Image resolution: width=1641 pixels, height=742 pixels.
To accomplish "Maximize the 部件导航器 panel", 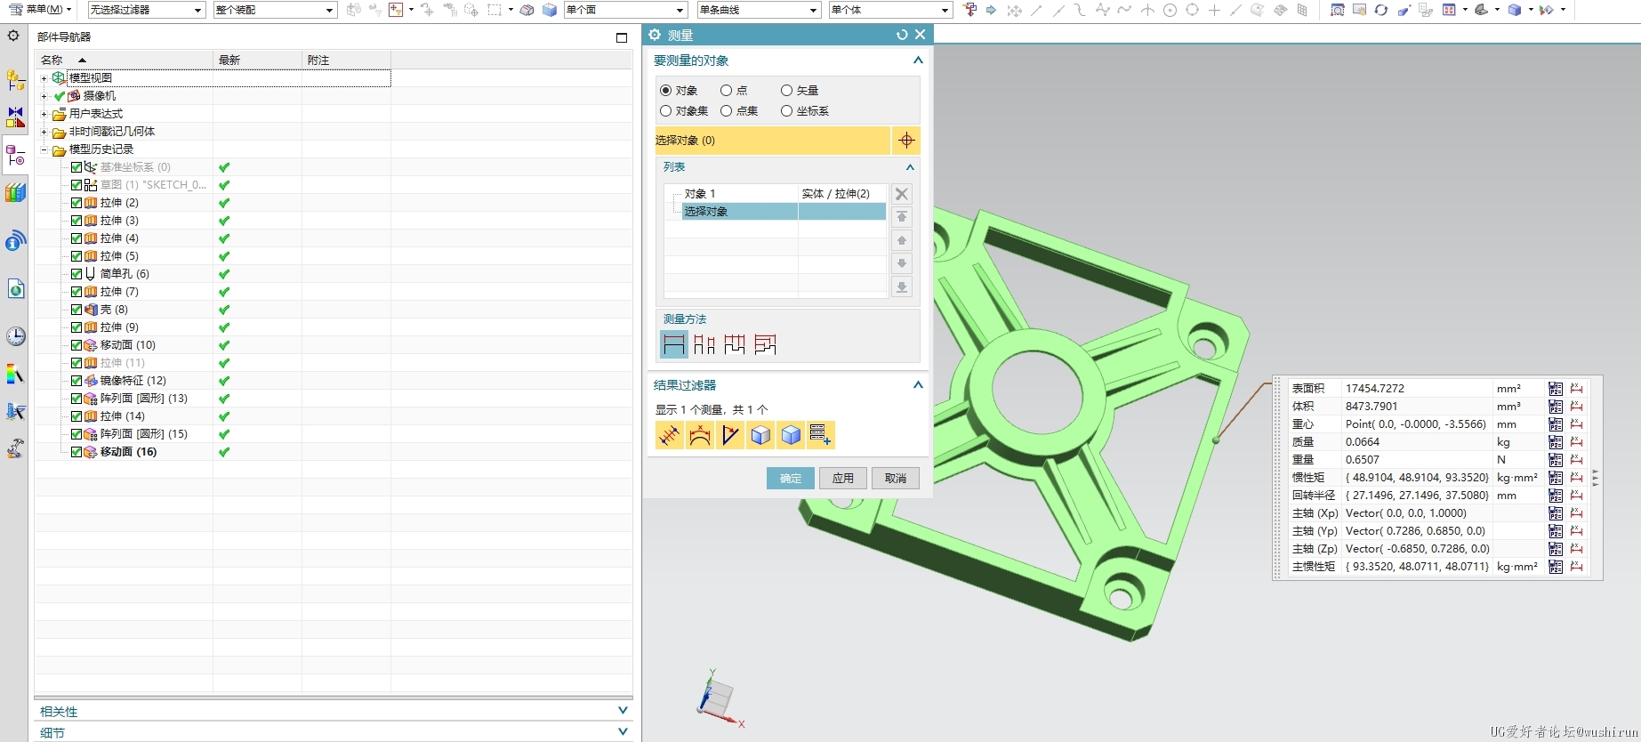I will [x=622, y=37].
